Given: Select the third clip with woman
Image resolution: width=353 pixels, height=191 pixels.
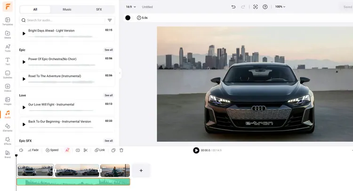Looking at the screenshot, I should (115, 170).
